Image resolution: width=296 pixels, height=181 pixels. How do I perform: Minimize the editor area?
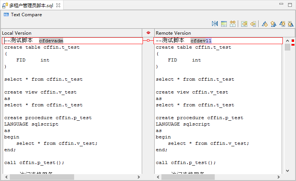click(x=281, y=4)
